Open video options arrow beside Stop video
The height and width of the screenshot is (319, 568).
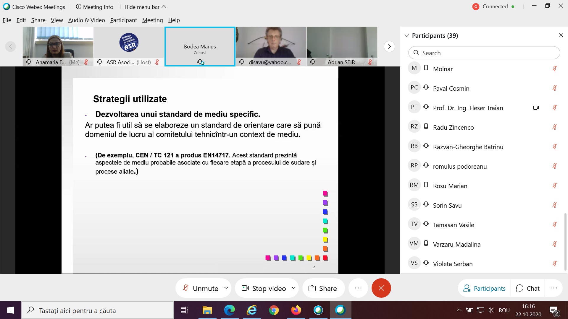coord(293,288)
